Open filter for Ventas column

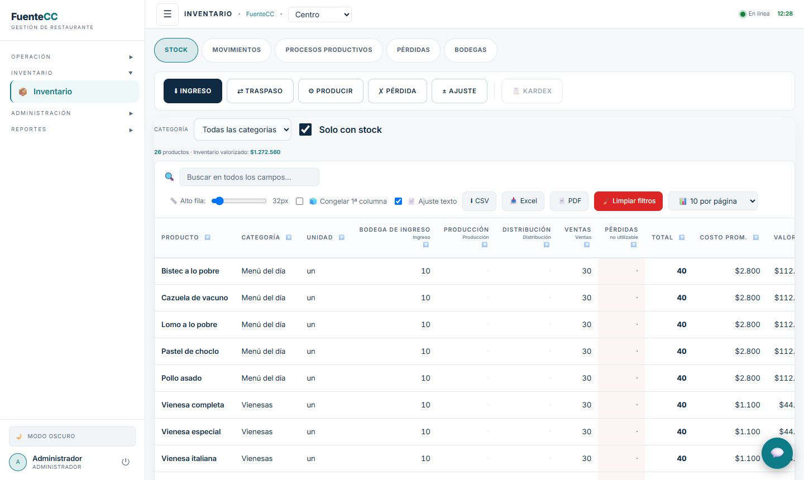tap(587, 245)
